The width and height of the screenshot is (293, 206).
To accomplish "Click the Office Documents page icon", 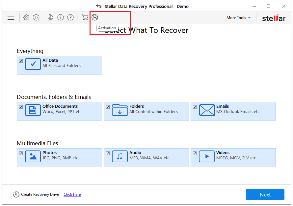I will (33, 110).
